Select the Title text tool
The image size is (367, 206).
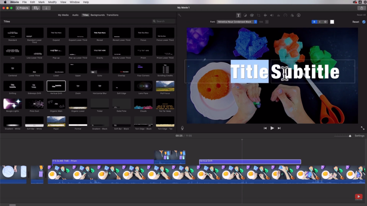pos(238,15)
